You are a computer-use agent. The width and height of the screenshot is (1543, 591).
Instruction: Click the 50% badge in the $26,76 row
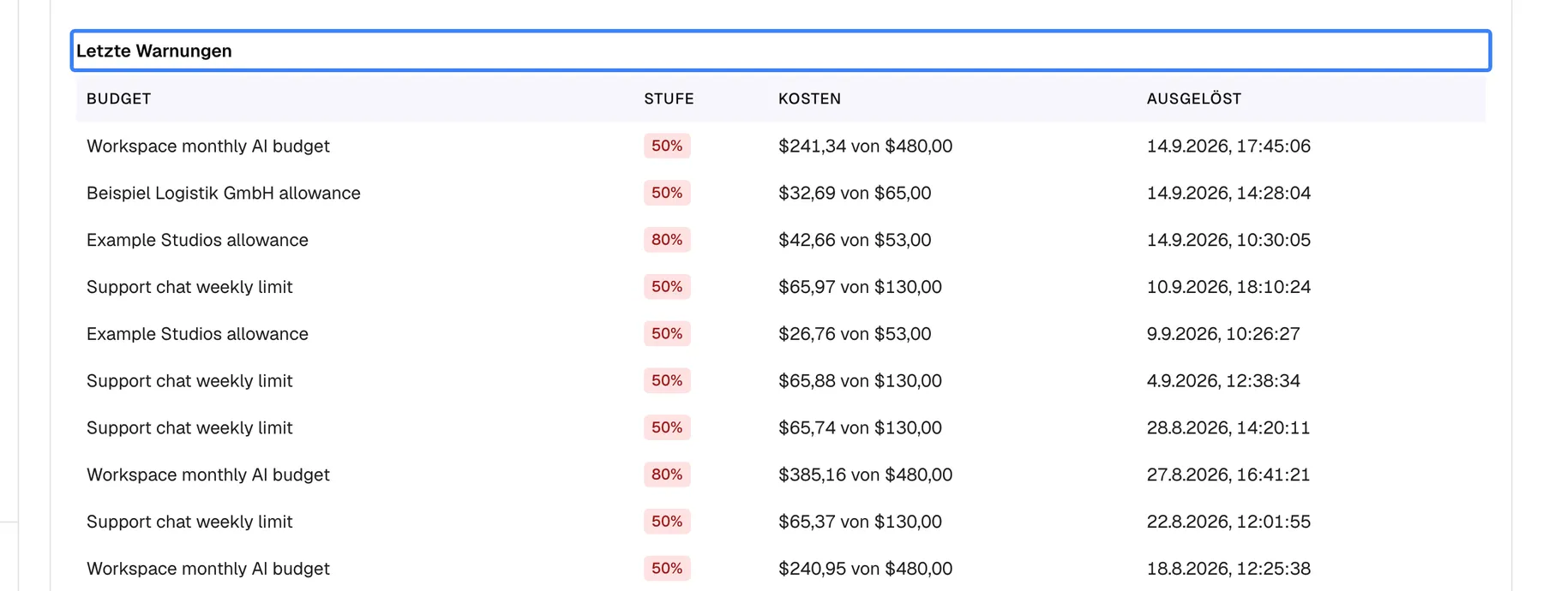667,334
